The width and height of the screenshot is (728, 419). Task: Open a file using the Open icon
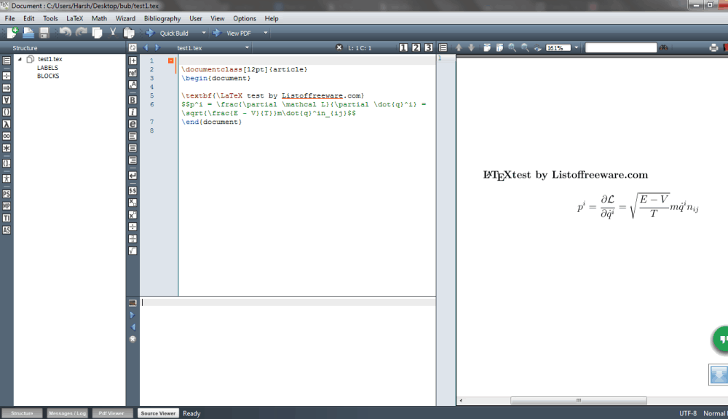pyautogui.click(x=28, y=33)
